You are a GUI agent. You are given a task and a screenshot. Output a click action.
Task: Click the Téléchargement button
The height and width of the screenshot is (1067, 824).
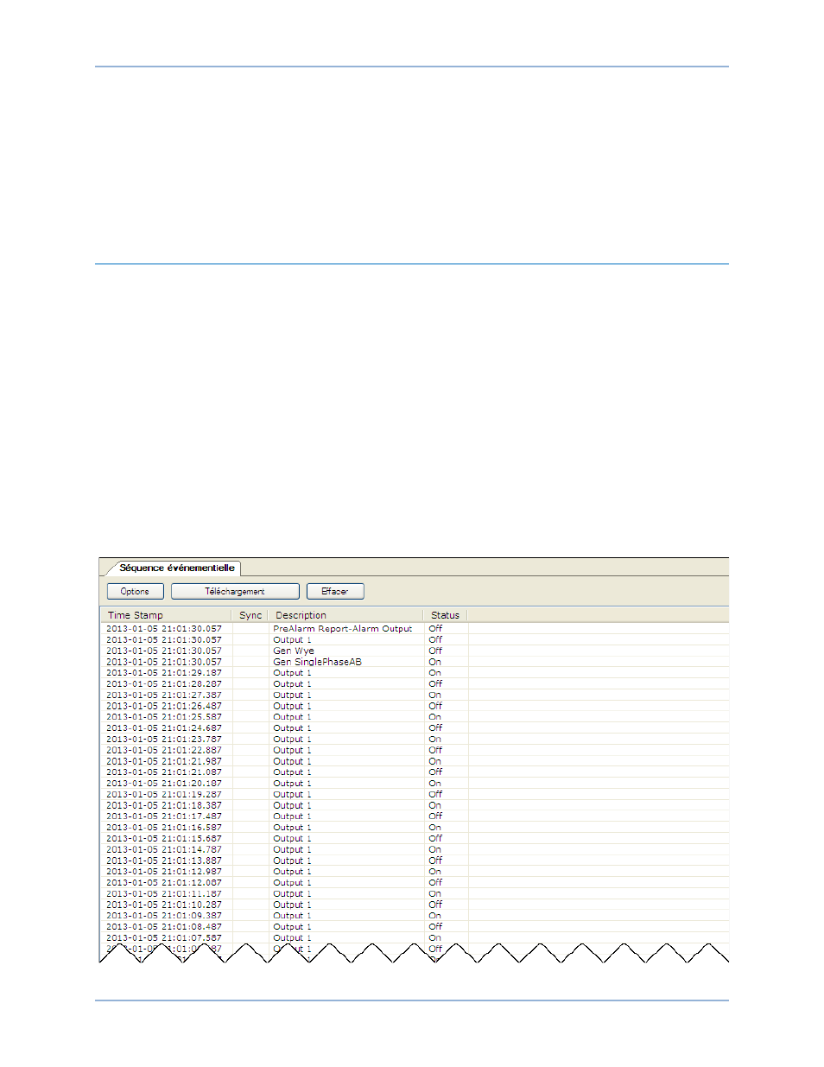[235, 591]
